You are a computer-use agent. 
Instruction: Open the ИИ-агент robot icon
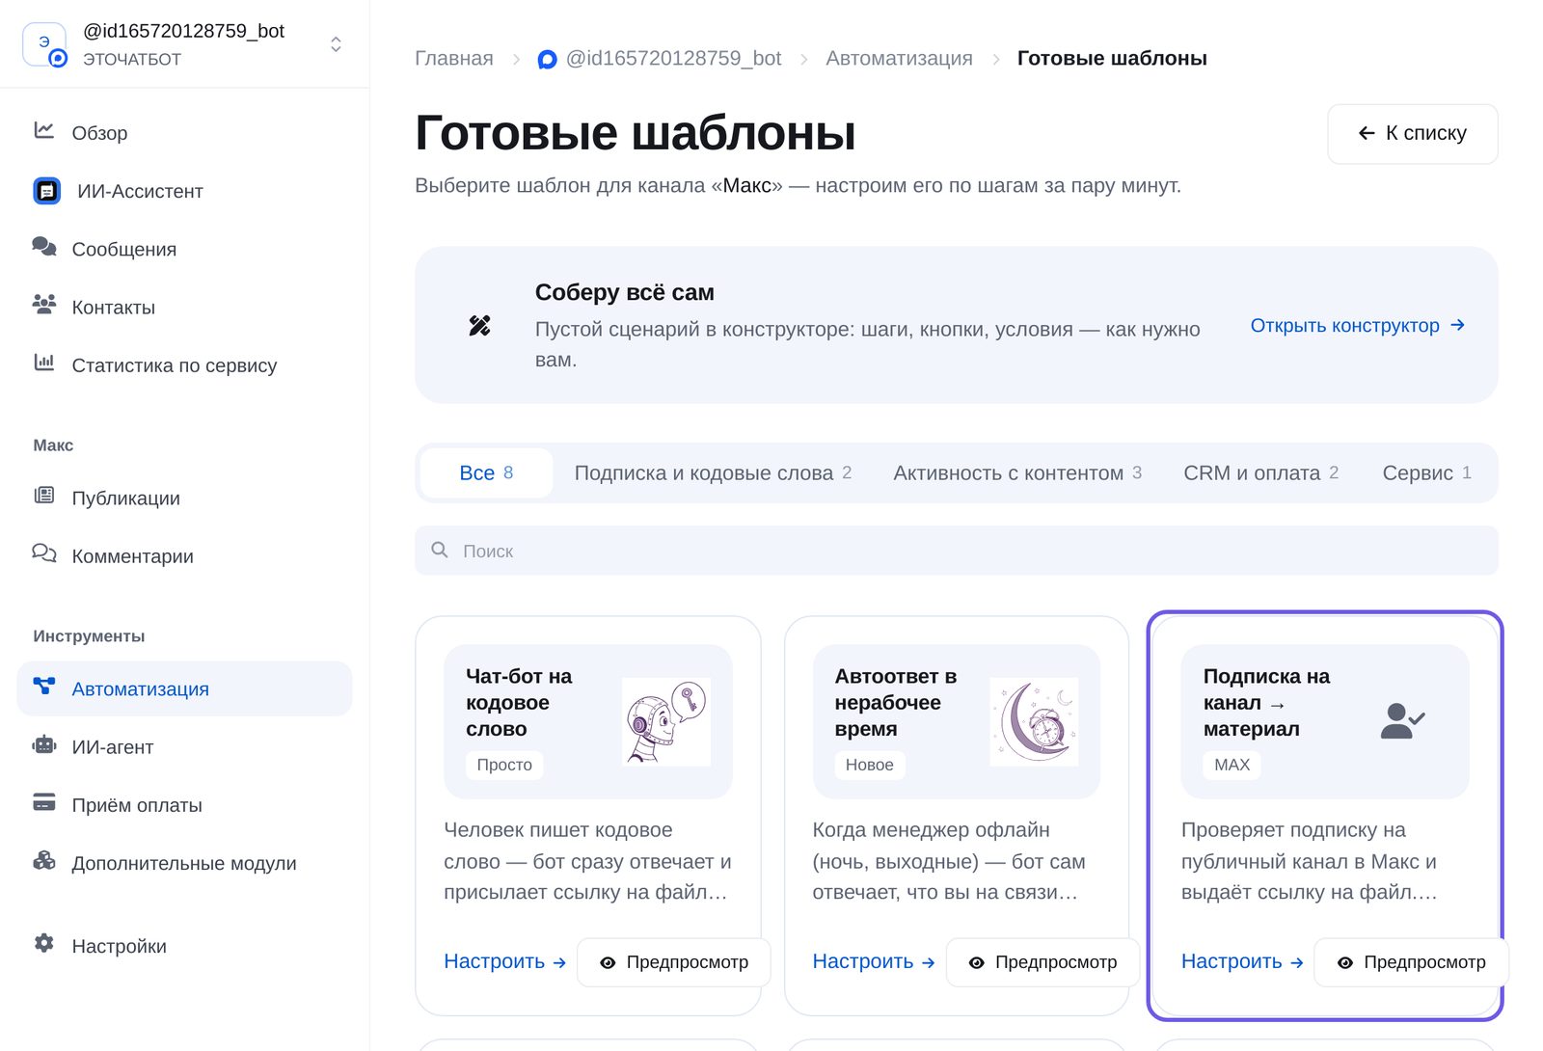(x=44, y=744)
